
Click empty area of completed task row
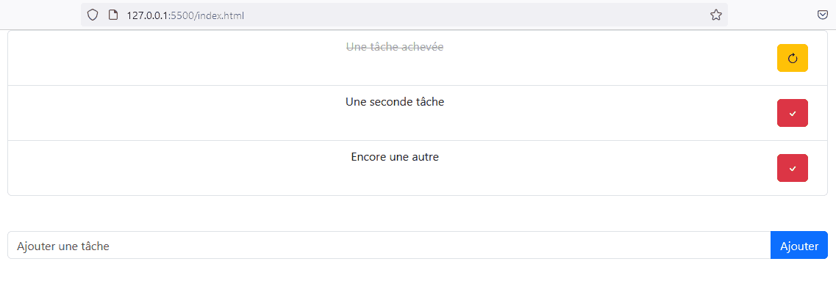[x=176, y=58]
